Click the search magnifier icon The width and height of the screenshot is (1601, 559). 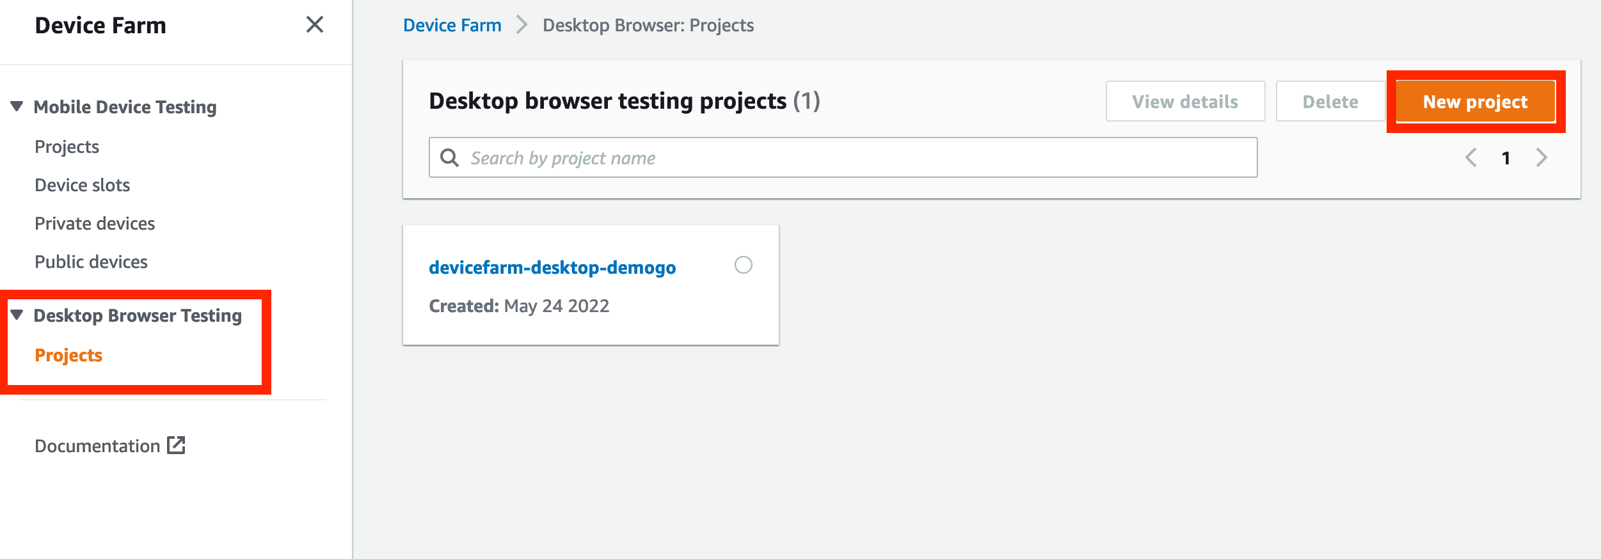coord(450,157)
